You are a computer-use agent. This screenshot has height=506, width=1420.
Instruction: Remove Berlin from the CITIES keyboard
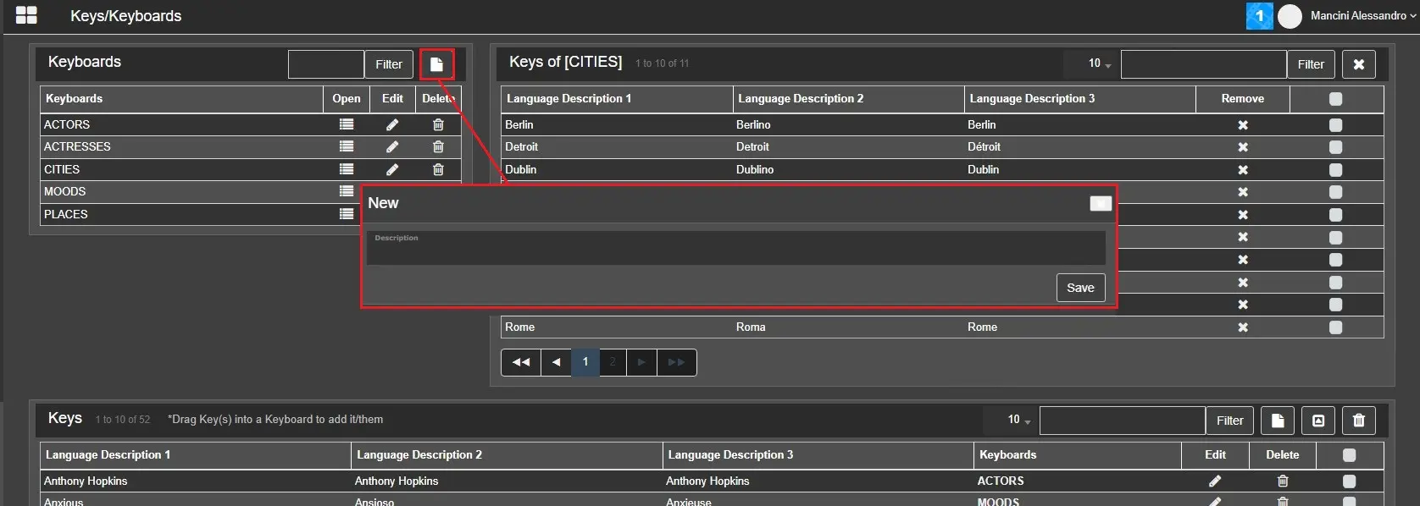(x=1242, y=125)
